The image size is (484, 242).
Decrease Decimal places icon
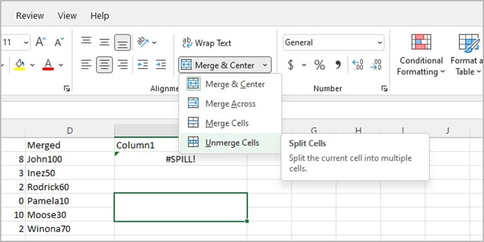376,65
